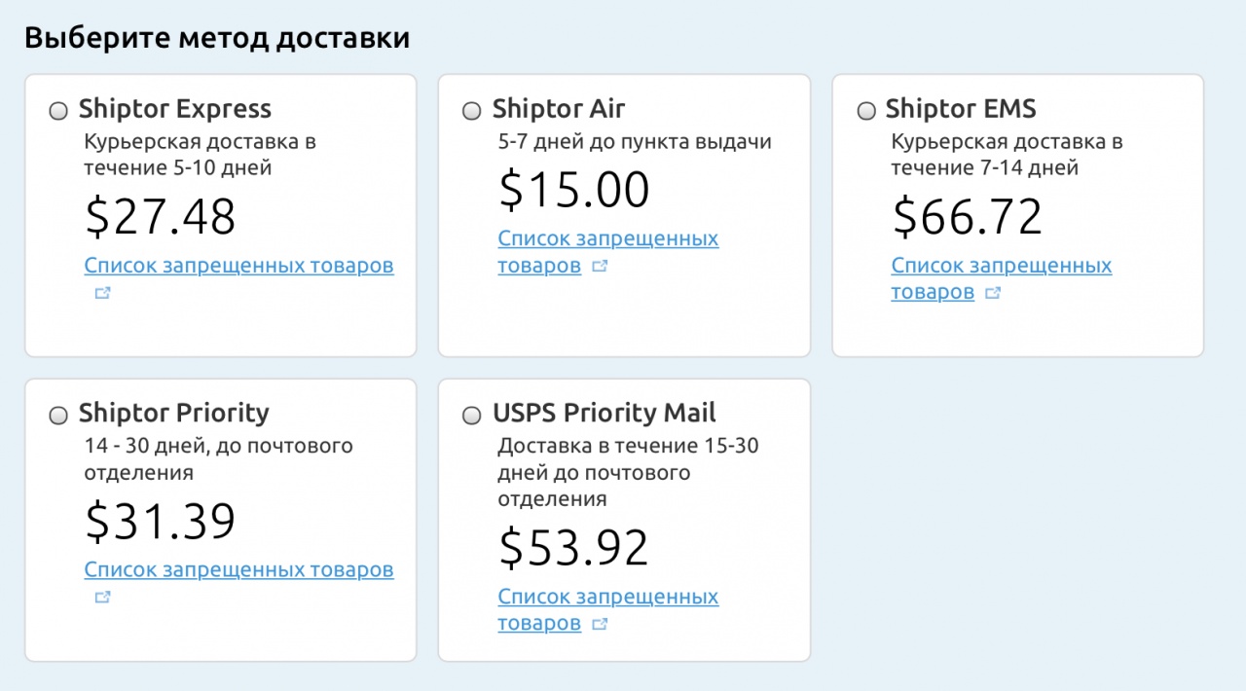Click external link icon in Shiptor EMS card
The height and width of the screenshot is (691, 1246).
click(993, 293)
